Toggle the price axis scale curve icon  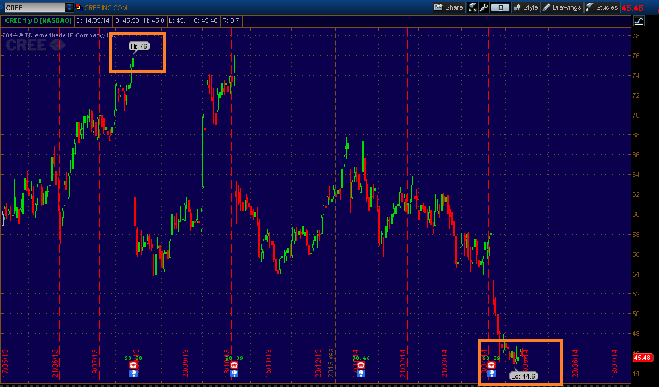pos(639,20)
